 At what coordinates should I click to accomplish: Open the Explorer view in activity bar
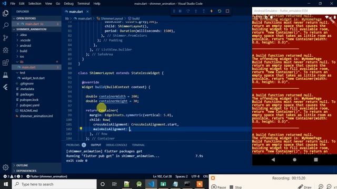click(6, 13)
